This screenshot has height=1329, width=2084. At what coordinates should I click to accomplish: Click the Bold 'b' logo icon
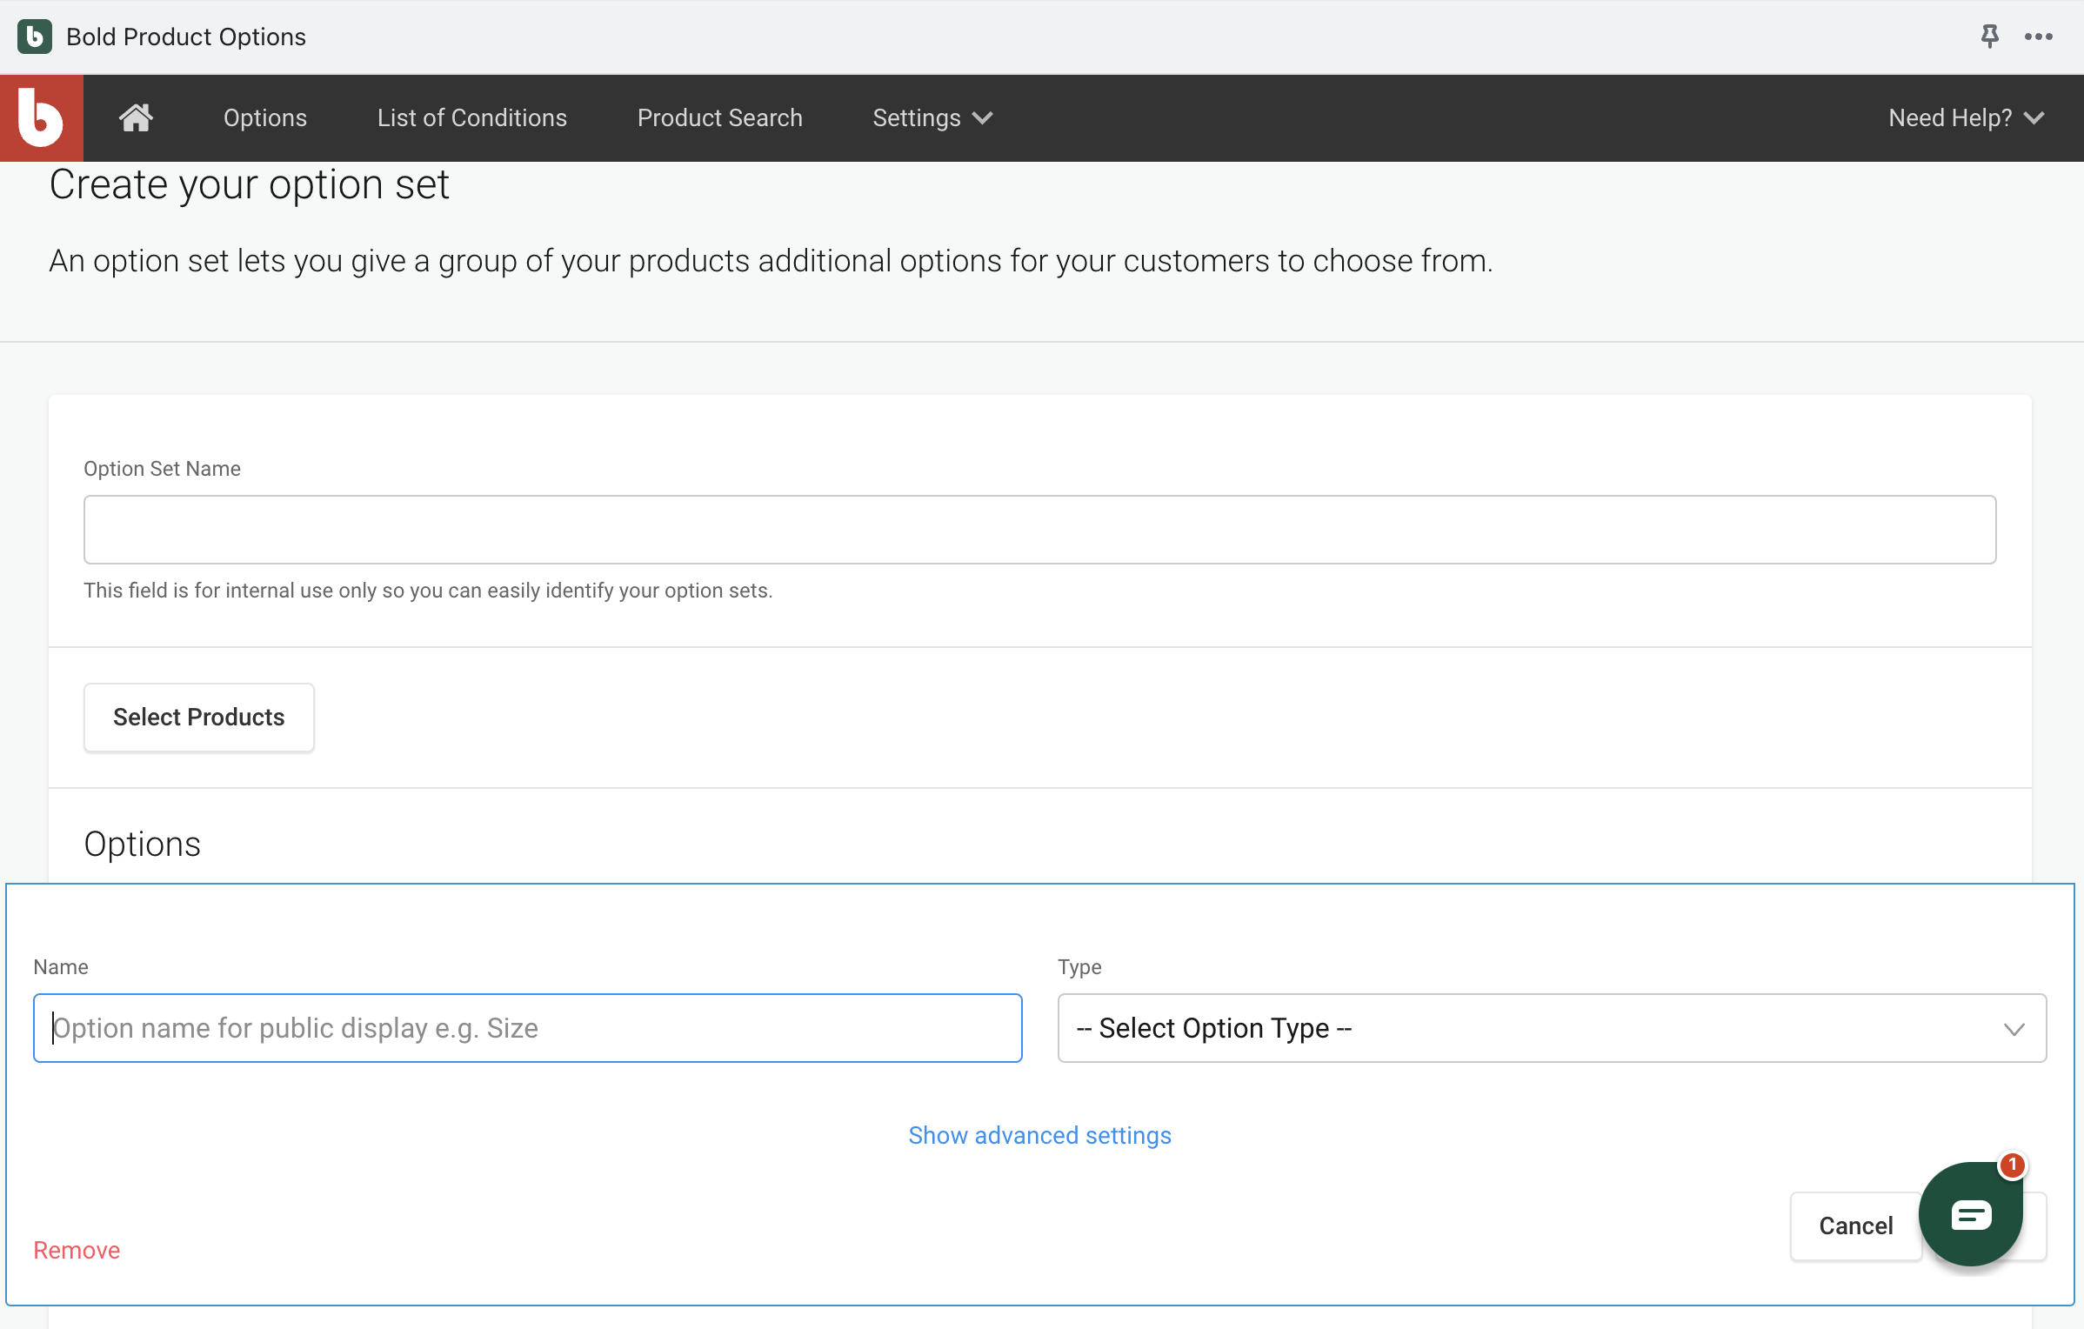pos(43,117)
